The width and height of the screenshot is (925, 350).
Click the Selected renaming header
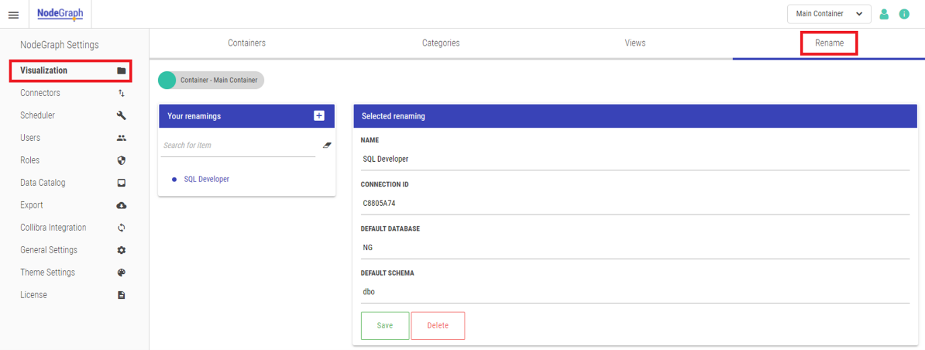click(x=635, y=116)
